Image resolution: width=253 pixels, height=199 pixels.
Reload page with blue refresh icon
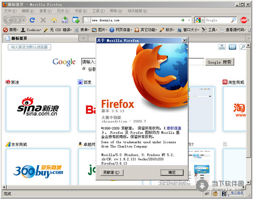click(x=32, y=20)
